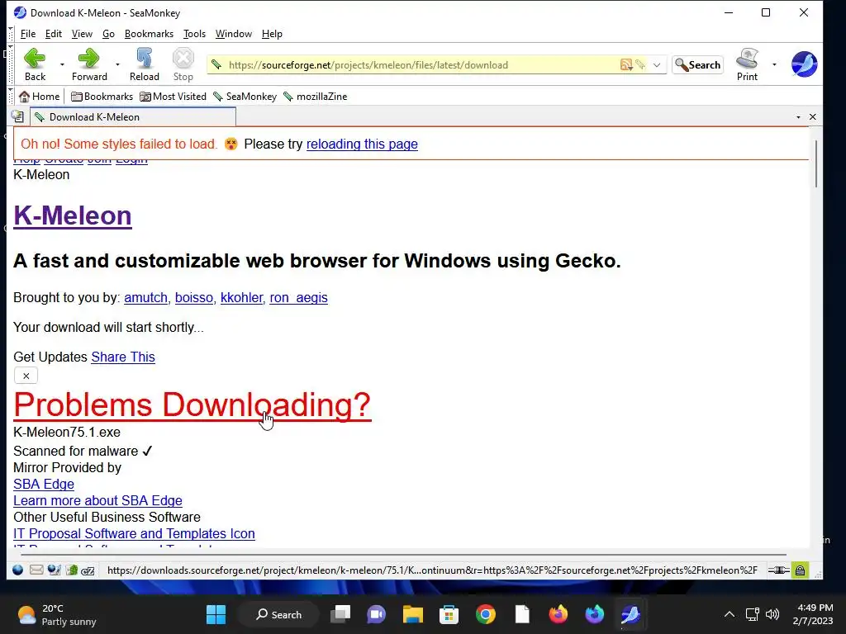The width and height of the screenshot is (846, 634).
Task: Go back with the green Back arrow
Action: coord(35,64)
